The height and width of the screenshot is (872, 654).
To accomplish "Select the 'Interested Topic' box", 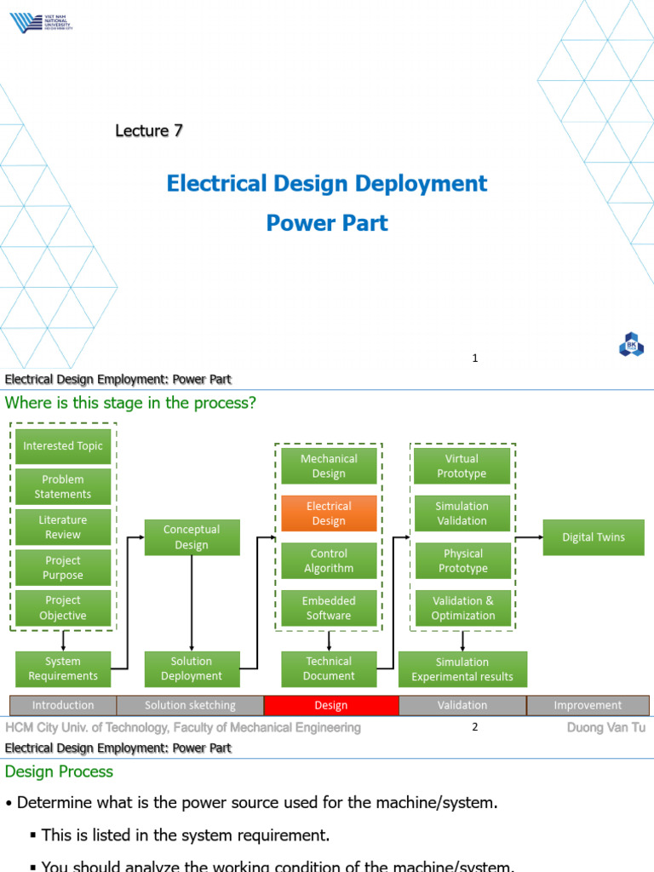I will tap(63, 446).
